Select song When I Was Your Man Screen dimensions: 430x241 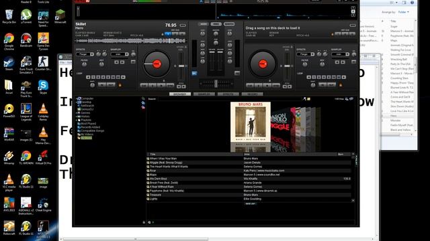pos(249,159)
